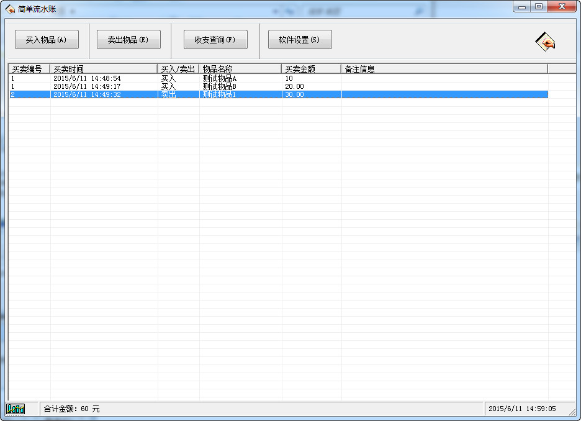Click the chart icon in status bar

tap(16, 409)
